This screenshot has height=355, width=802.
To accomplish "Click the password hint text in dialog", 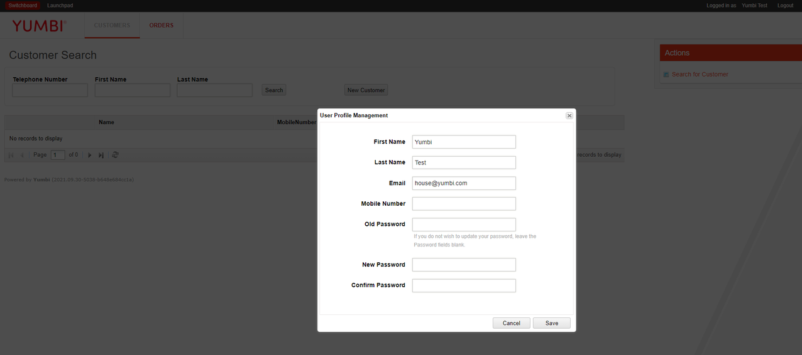I will tap(475, 241).
